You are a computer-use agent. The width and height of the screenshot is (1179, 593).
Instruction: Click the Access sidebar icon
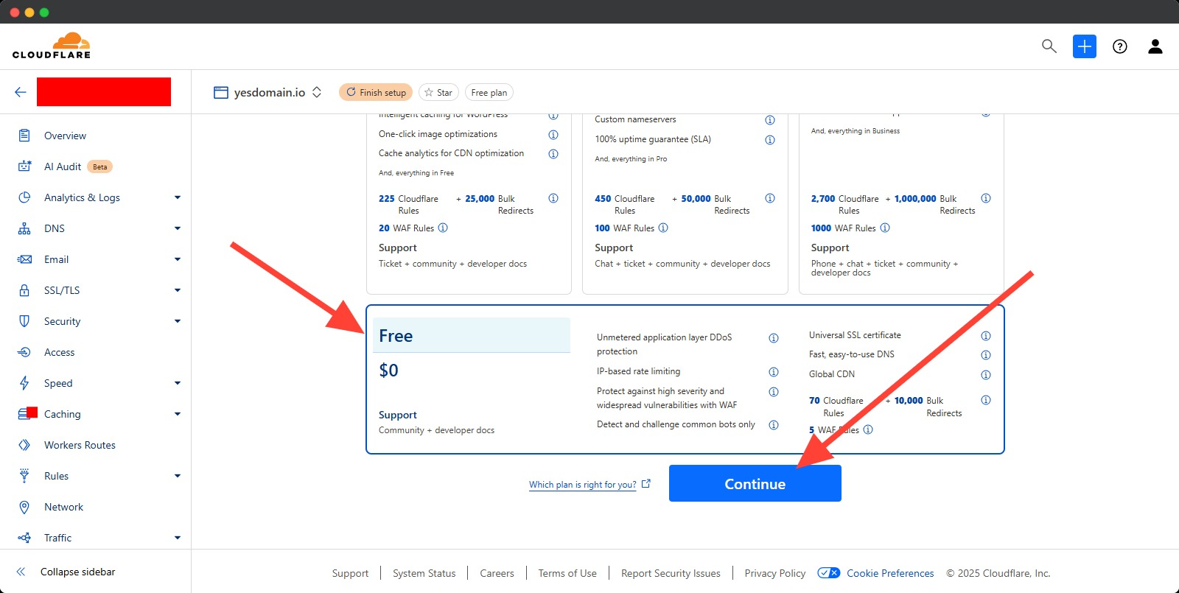pyautogui.click(x=24, y=352)
